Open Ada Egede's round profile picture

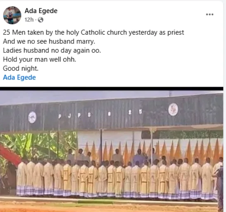pyautogui.click(x=12, y=15)
